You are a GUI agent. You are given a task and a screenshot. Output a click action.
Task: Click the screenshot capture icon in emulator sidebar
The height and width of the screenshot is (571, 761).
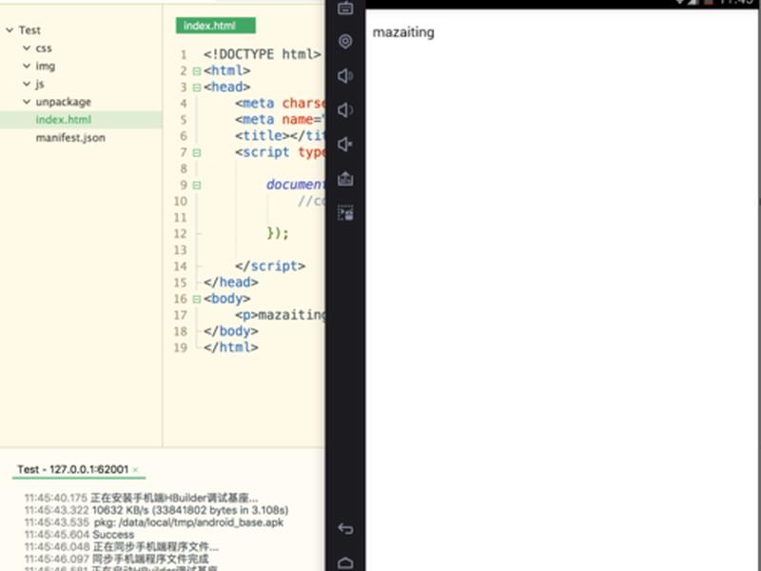[x=345, y=212]
